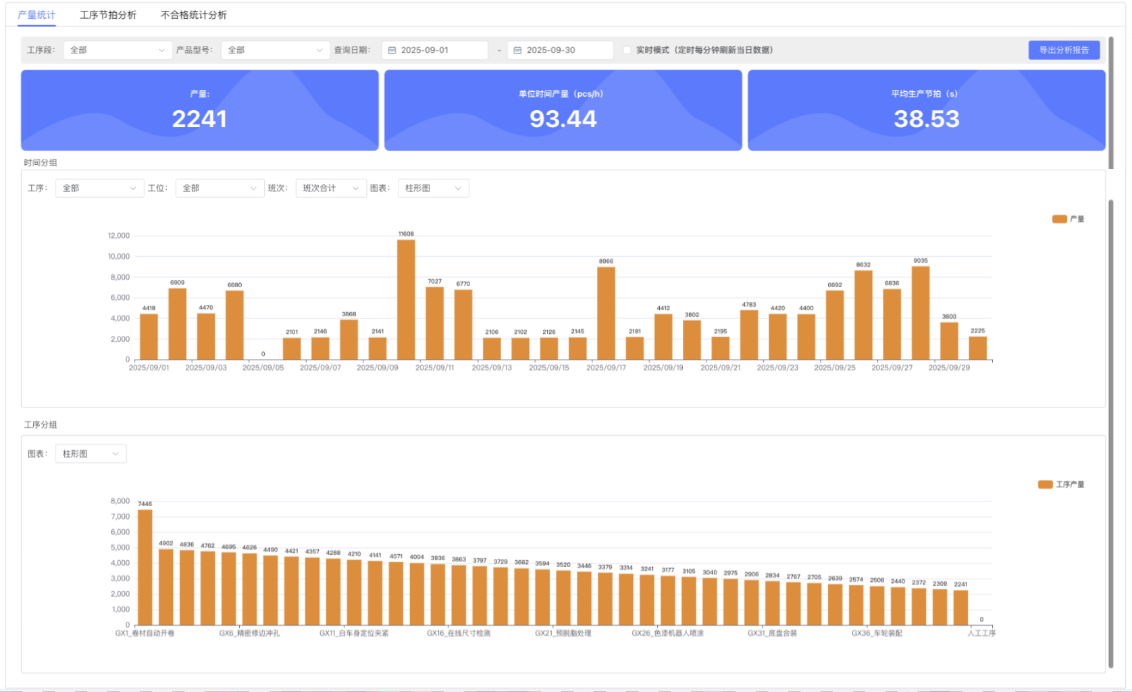Screen dimensions: 1132x692
Task: Expand the 工位 selector
Action: 219,189
